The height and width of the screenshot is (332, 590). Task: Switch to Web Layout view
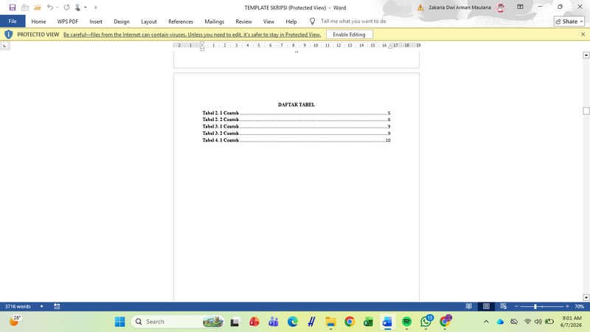(503, 306)
